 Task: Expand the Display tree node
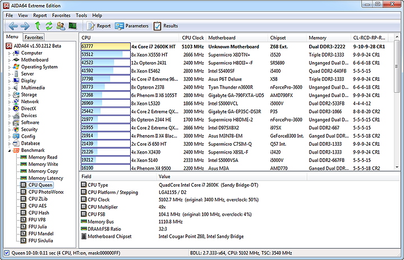click(10, 81)
